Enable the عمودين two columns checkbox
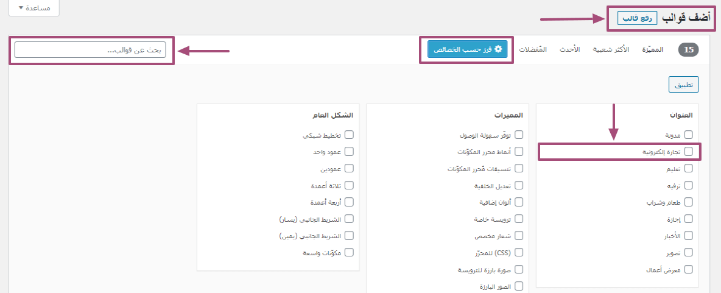 pos(349,168)
